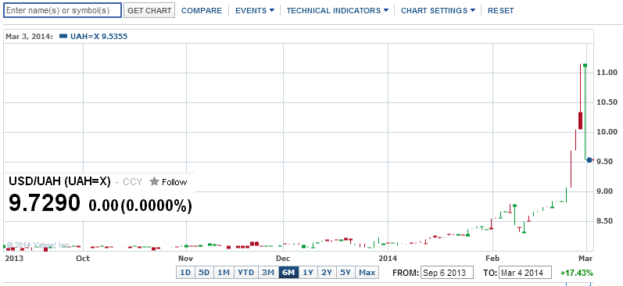Click the Get Chart button

click(149, 11)
